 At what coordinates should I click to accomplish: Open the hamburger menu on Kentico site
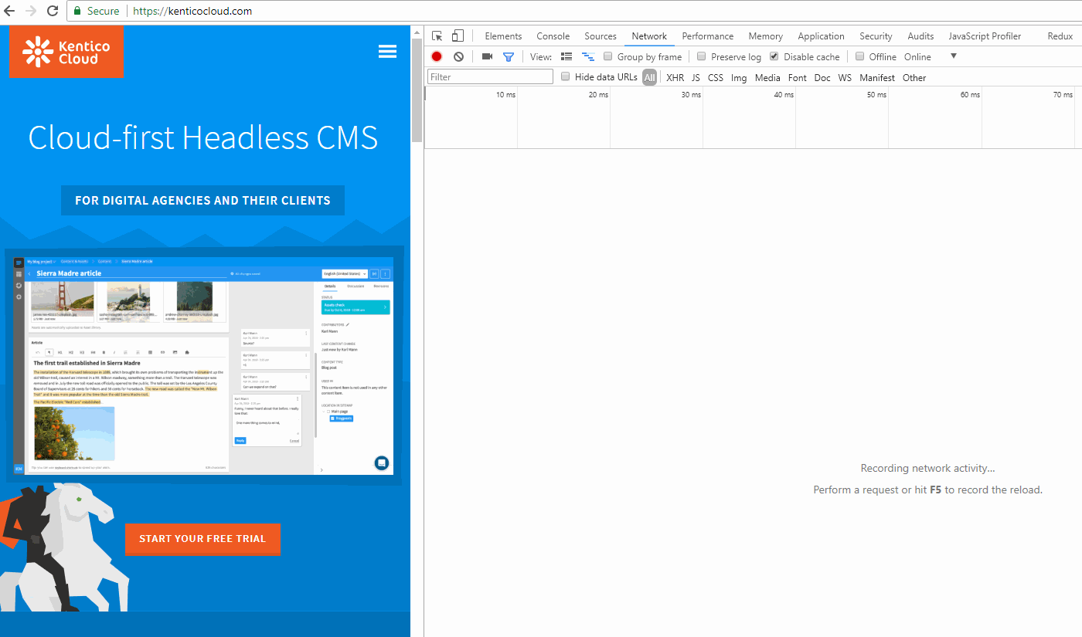387,51
